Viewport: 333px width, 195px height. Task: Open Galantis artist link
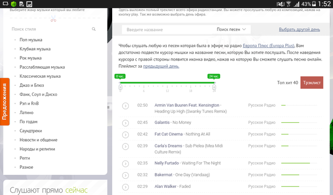(x=162, y=122)
